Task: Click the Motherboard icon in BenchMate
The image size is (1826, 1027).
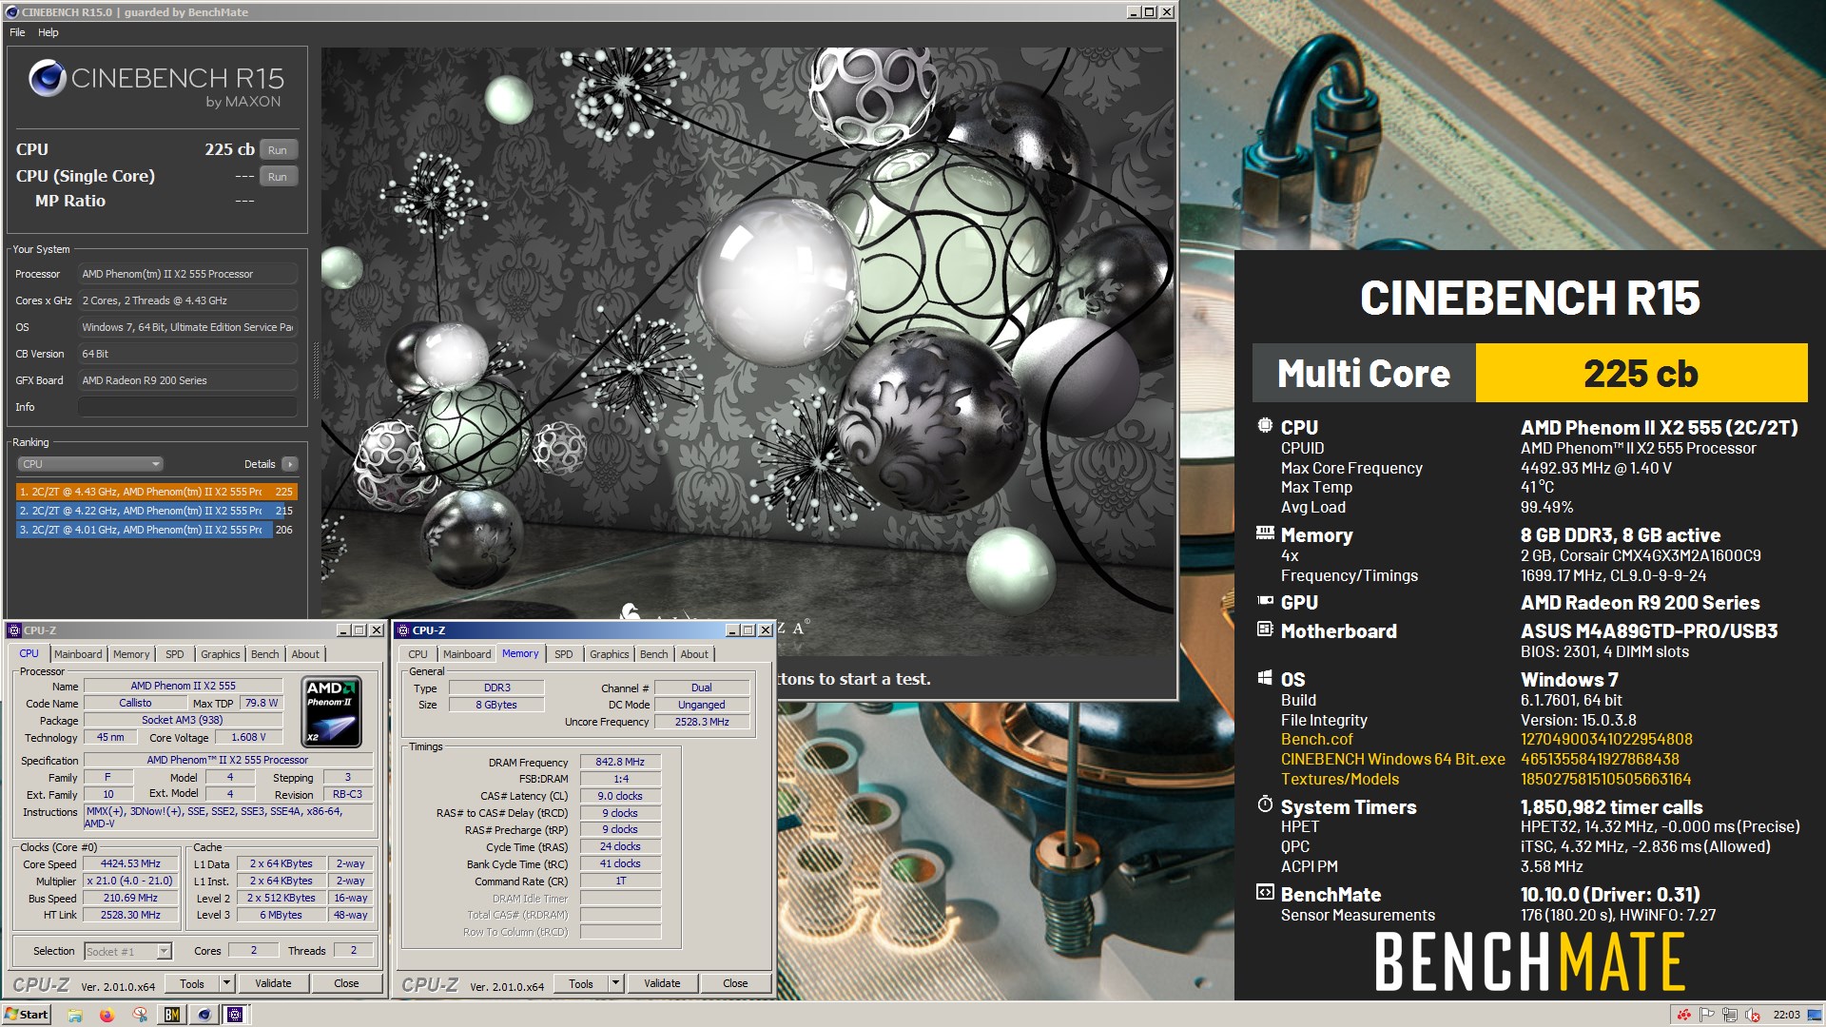Action: pos(1265,629)
